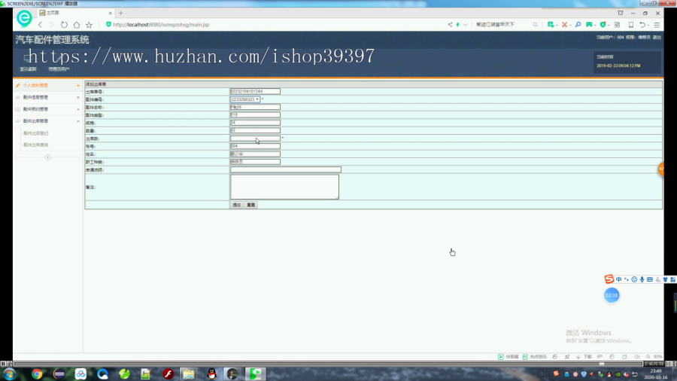677x381 pixels.
Task: Click the browser forward arrow
Action: (51, 25)
